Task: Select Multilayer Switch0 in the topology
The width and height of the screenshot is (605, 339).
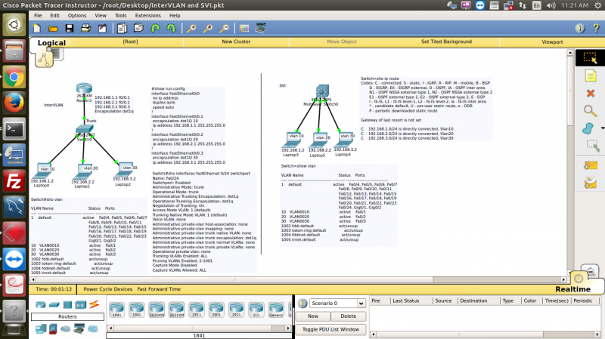Action: tap(322, 92)
